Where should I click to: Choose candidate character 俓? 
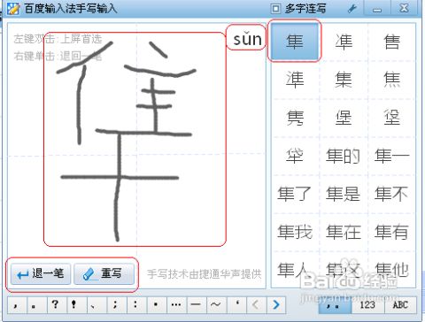point(392,118)
